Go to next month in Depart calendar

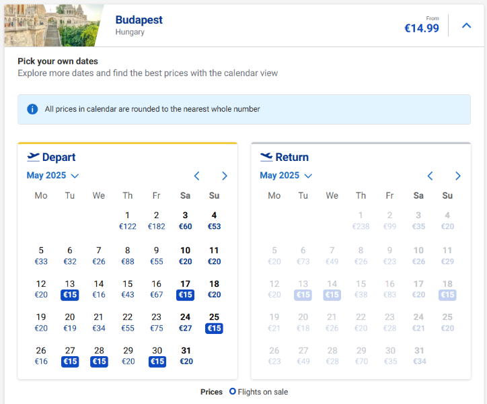(225, 176)
